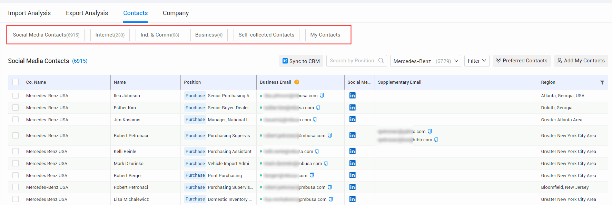Open LinkedIn profile for Esther Kim
The image size is (612, 205).
click(352, 107)
